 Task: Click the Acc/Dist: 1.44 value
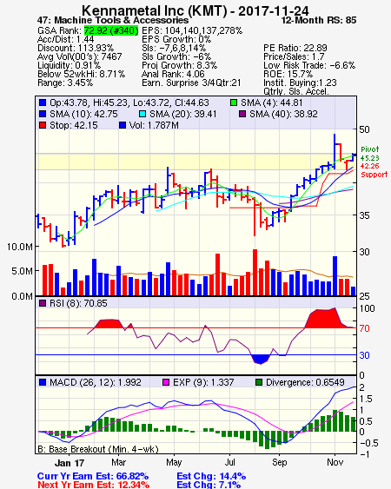[x=65, y=39]
